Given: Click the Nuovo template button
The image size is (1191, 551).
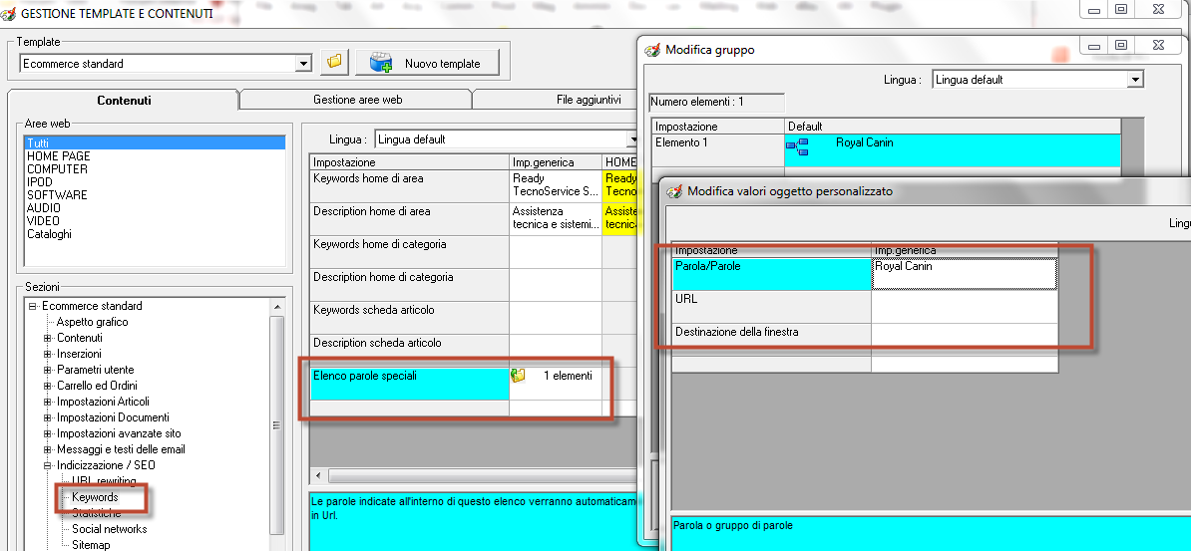Looking at the screenshot, I should click(428, 63).
